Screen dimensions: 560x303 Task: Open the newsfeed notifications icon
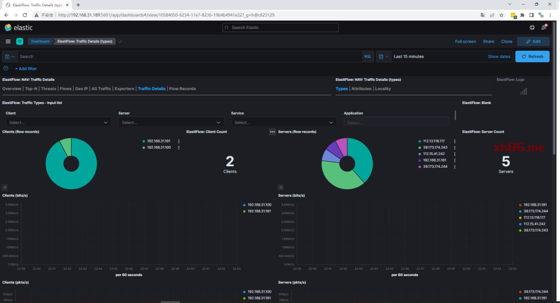tap(544, 27)
